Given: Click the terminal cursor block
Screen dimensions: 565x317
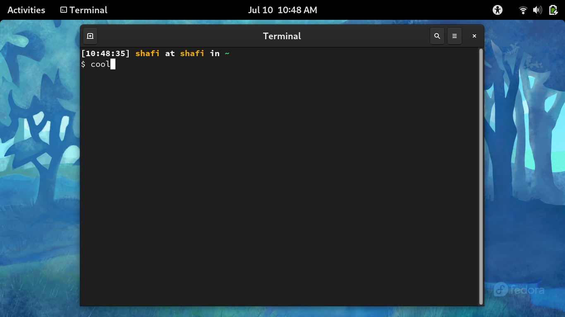Looking at the screenshot, I should pos(113,64).
